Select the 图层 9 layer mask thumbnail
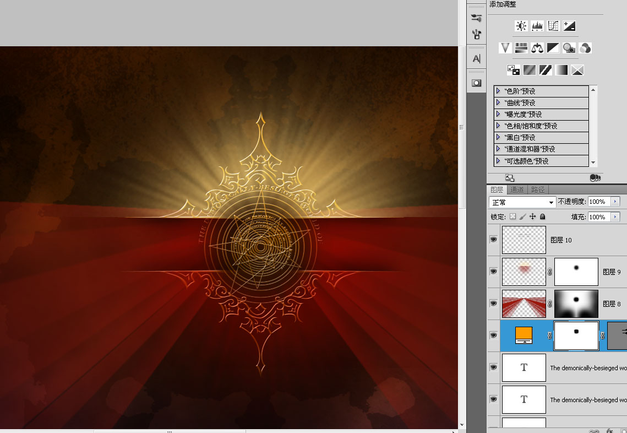627x433 pixels. pos(576,272)
